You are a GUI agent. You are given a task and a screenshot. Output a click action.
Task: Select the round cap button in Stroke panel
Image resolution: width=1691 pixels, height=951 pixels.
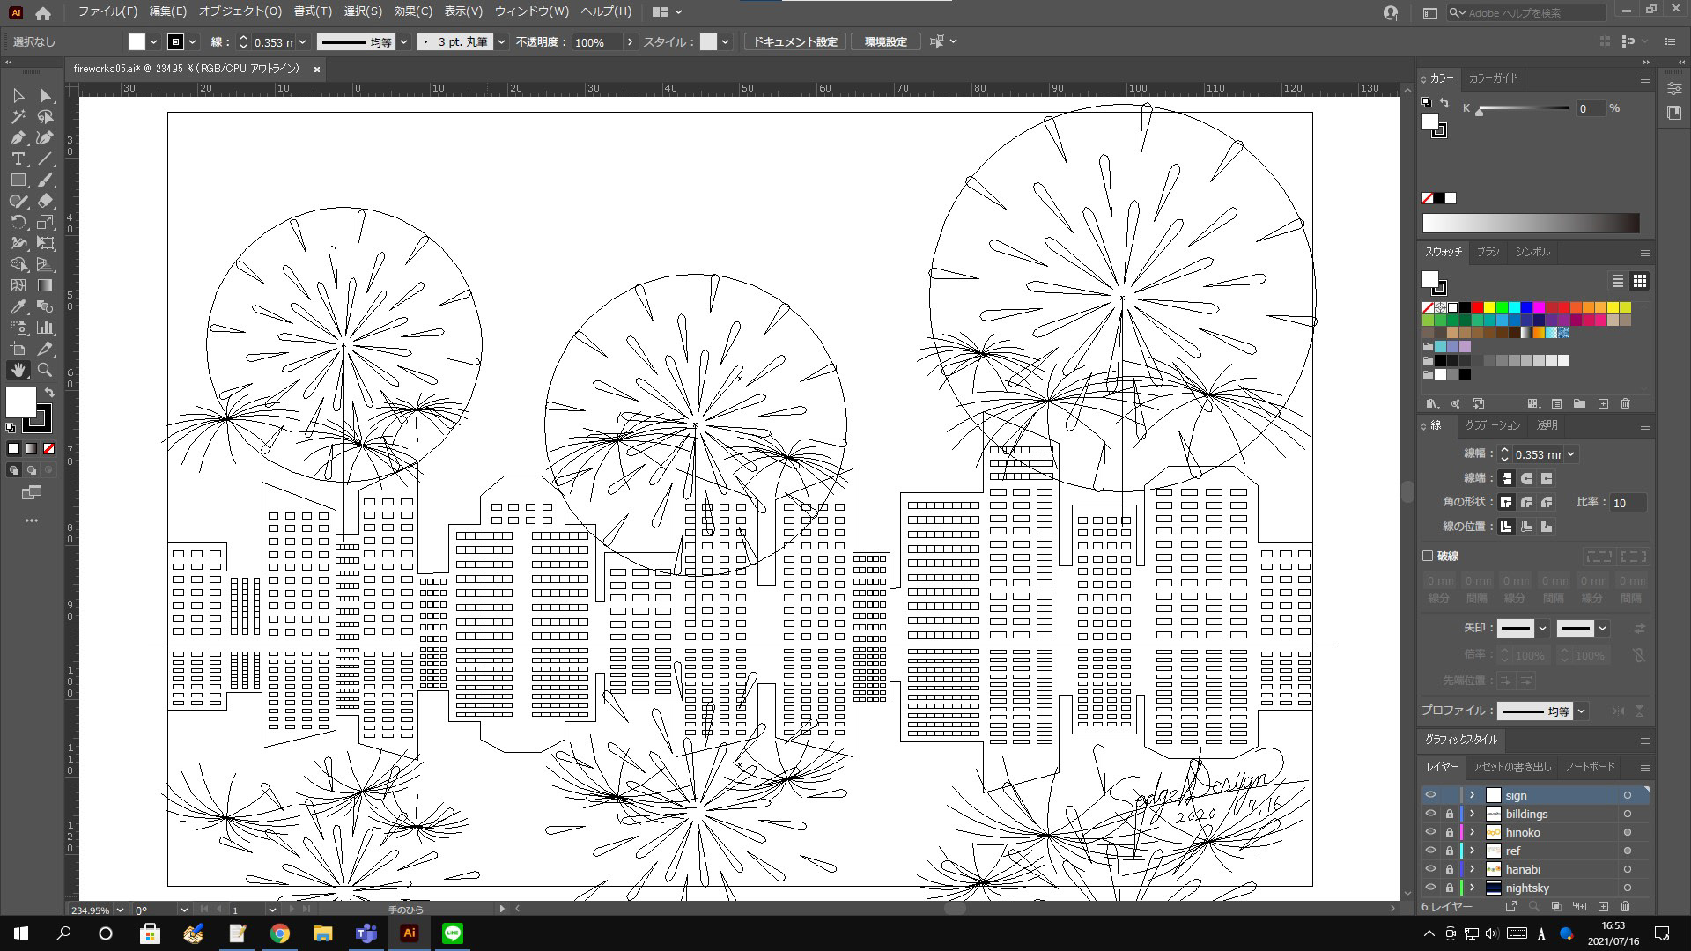[1526, 478]
